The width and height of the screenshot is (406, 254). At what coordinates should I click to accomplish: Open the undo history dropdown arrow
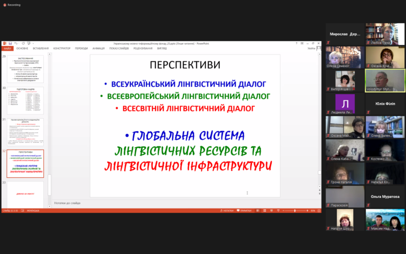(x=19, y=43)
